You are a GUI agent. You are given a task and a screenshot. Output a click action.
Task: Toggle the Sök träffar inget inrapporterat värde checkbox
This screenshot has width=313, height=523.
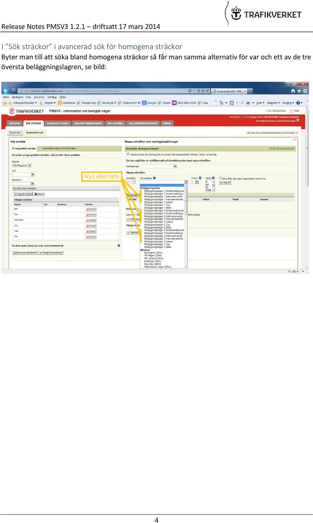[x=220, y=179]
